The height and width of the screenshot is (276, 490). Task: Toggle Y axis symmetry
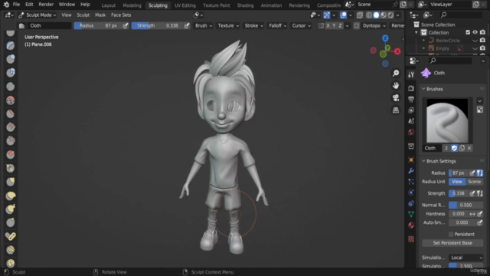click(x=334, y=25)
